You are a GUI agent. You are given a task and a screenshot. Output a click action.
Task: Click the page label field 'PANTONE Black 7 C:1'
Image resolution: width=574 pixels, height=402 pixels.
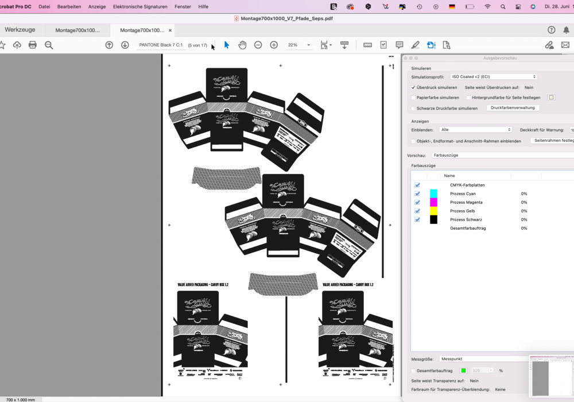161,45
